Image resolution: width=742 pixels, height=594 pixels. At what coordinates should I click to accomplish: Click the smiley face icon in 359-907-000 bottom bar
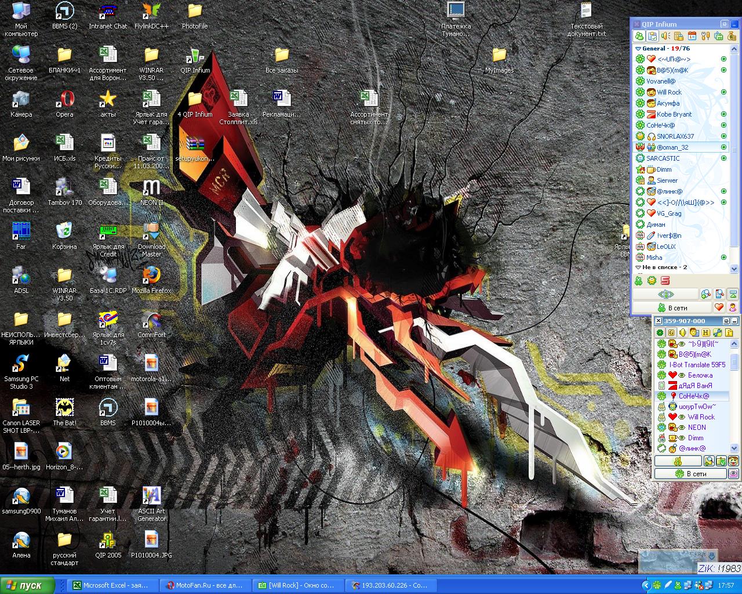click(x=733, y=461)
